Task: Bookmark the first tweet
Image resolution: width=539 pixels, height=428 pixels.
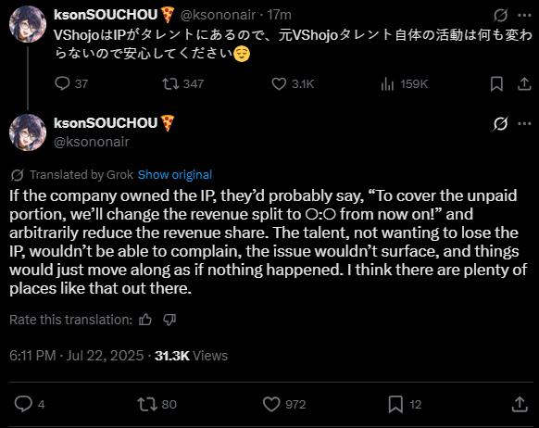Action: click(x=496, y=83)
